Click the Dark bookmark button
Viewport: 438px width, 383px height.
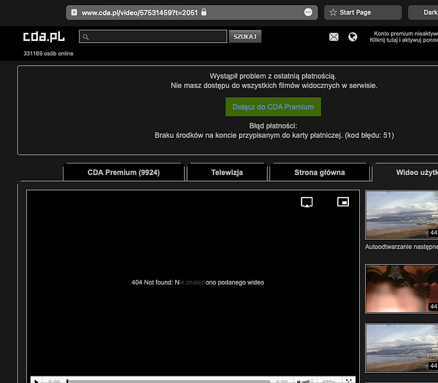point(423,12)
